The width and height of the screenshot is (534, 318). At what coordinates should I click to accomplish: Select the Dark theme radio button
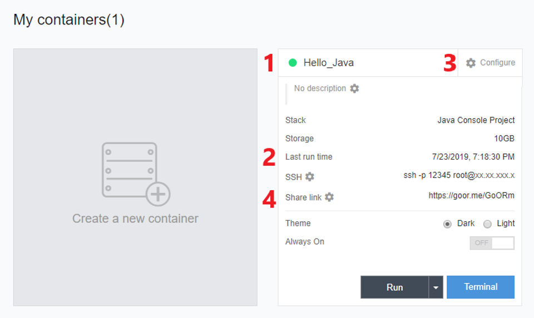[x=447, y=223]
